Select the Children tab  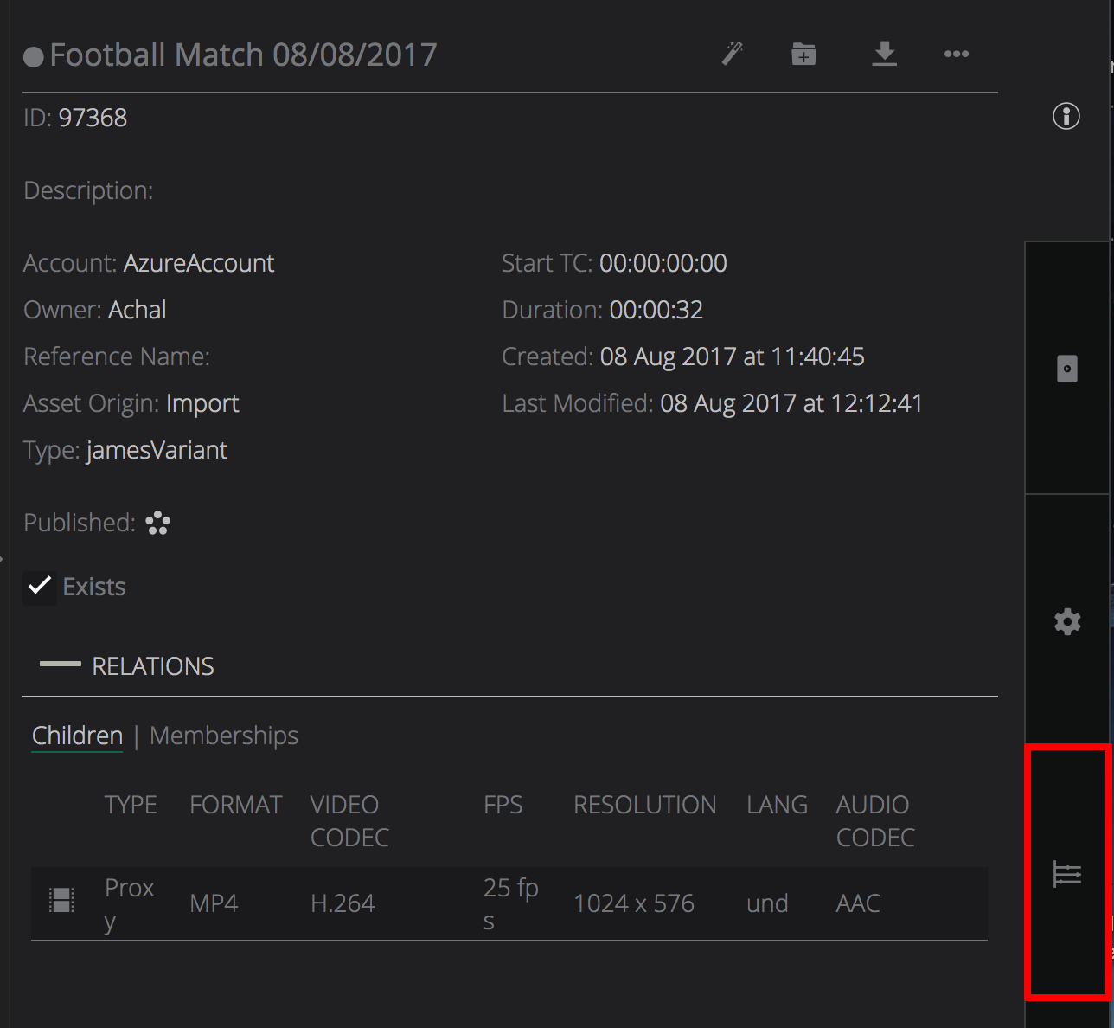pyautogui.click(x=77, y=736)
